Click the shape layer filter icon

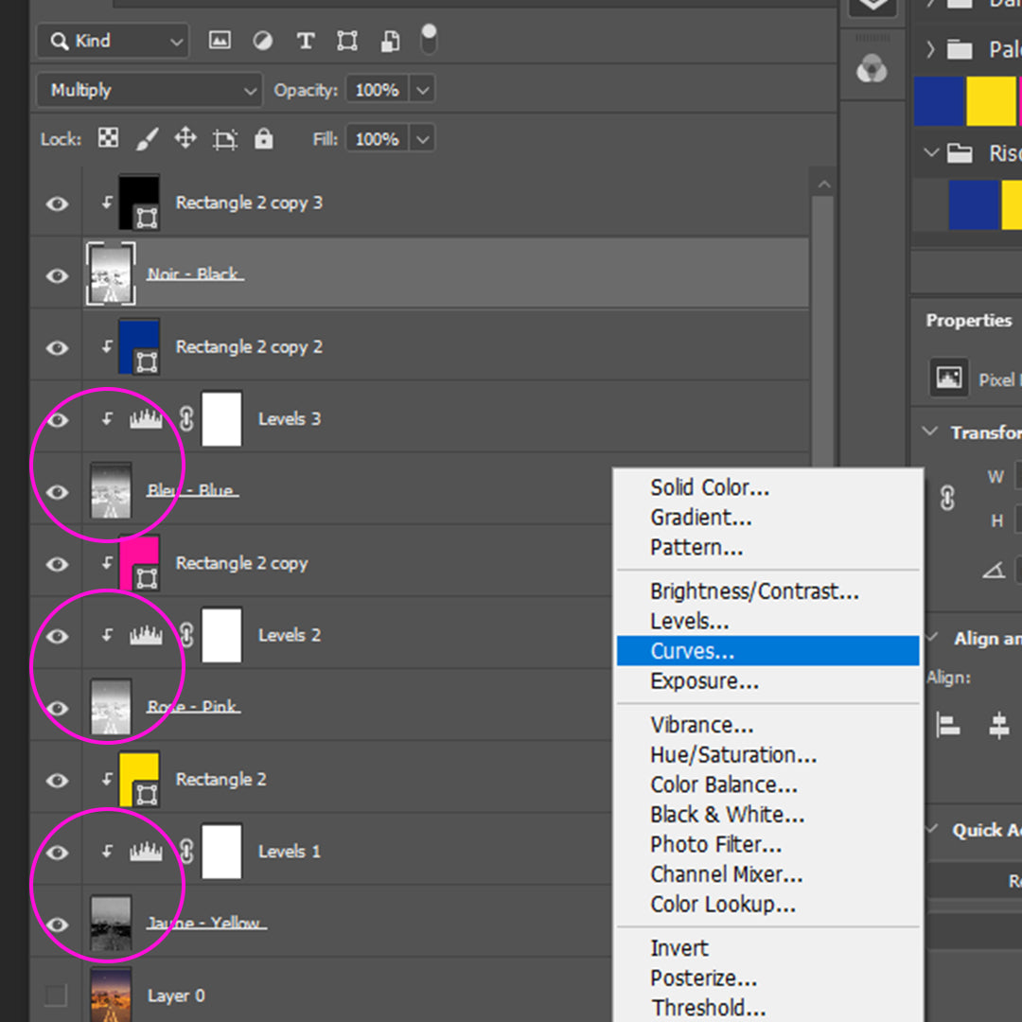pos(347,41)
